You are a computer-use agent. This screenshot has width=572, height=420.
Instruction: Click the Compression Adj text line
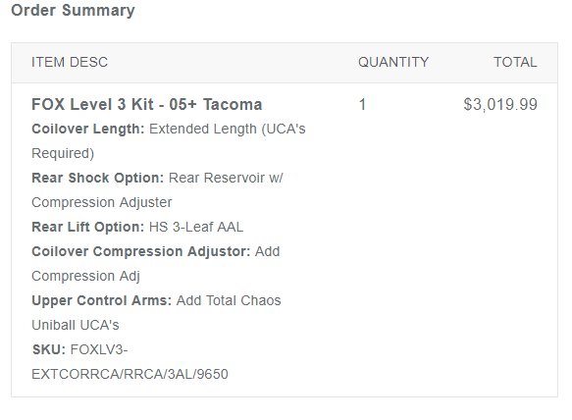point(85,276)
